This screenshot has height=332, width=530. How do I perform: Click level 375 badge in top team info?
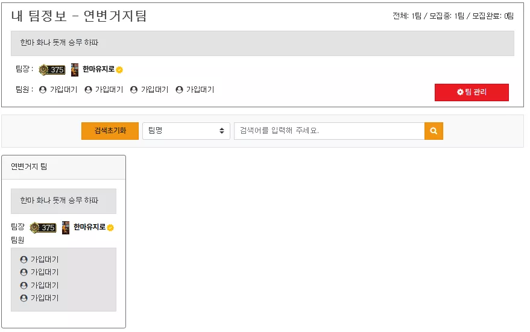click(x=52, y=70)
